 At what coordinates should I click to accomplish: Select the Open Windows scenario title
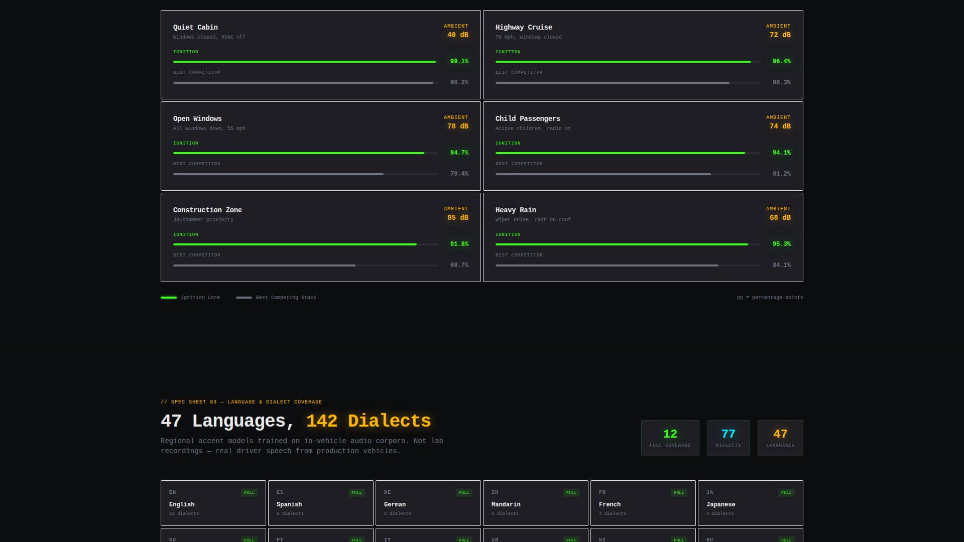[197, 118]
